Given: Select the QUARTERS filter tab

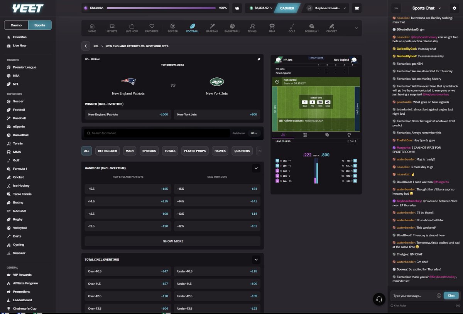Looking at the screenshot, I should (x=242, y=151).
